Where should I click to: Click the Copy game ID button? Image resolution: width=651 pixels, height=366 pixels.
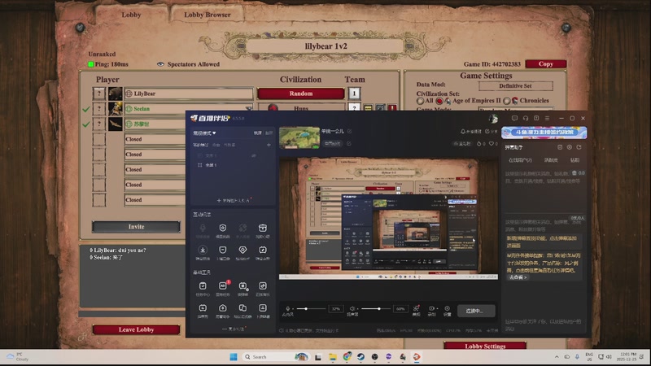point(545,64)
